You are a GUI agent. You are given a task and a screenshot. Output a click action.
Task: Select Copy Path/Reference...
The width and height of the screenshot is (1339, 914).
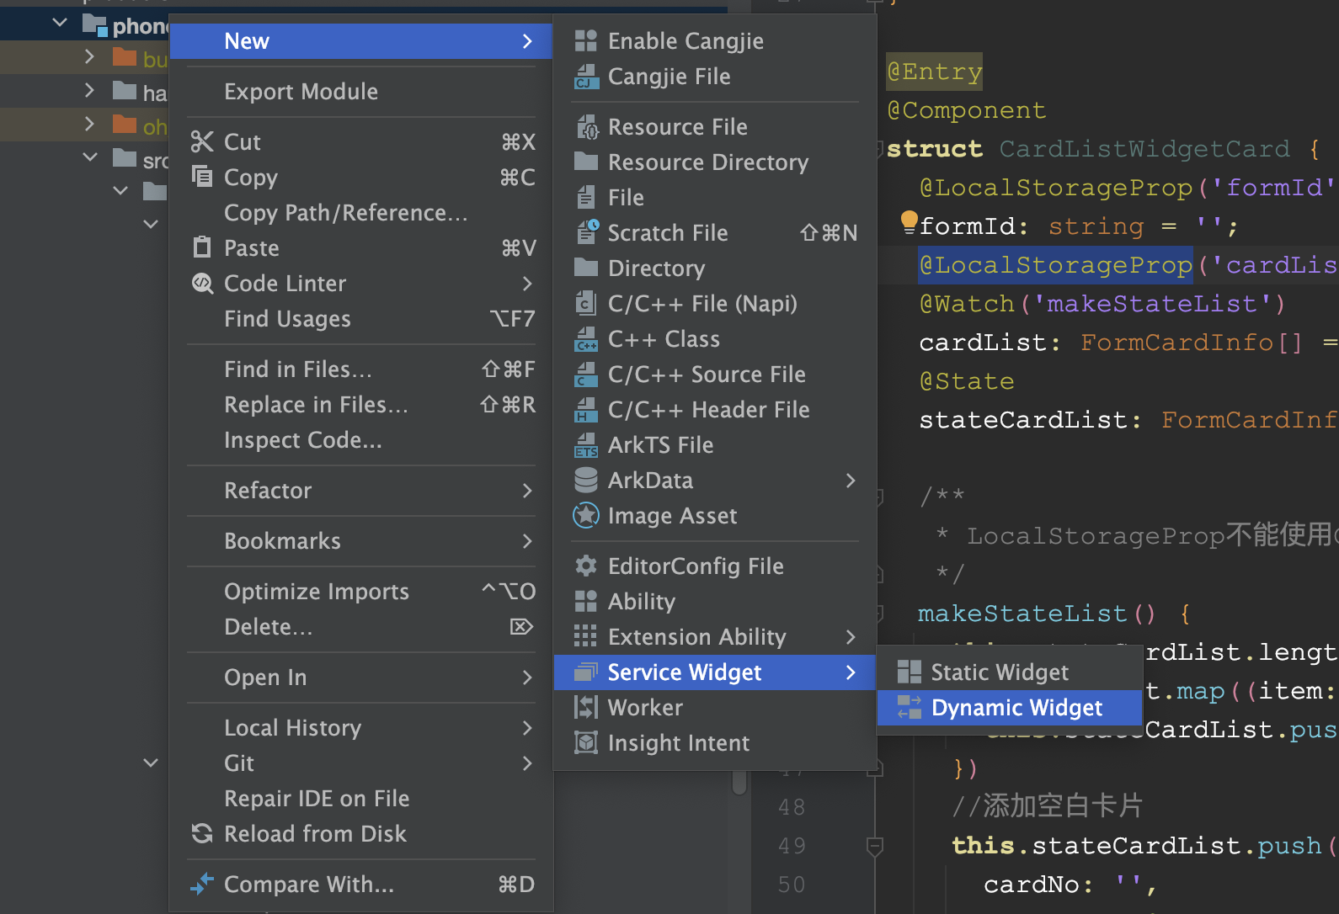(x=360, y=212)
